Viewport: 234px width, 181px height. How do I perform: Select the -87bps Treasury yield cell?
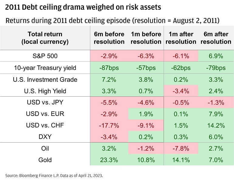point(109,68)
